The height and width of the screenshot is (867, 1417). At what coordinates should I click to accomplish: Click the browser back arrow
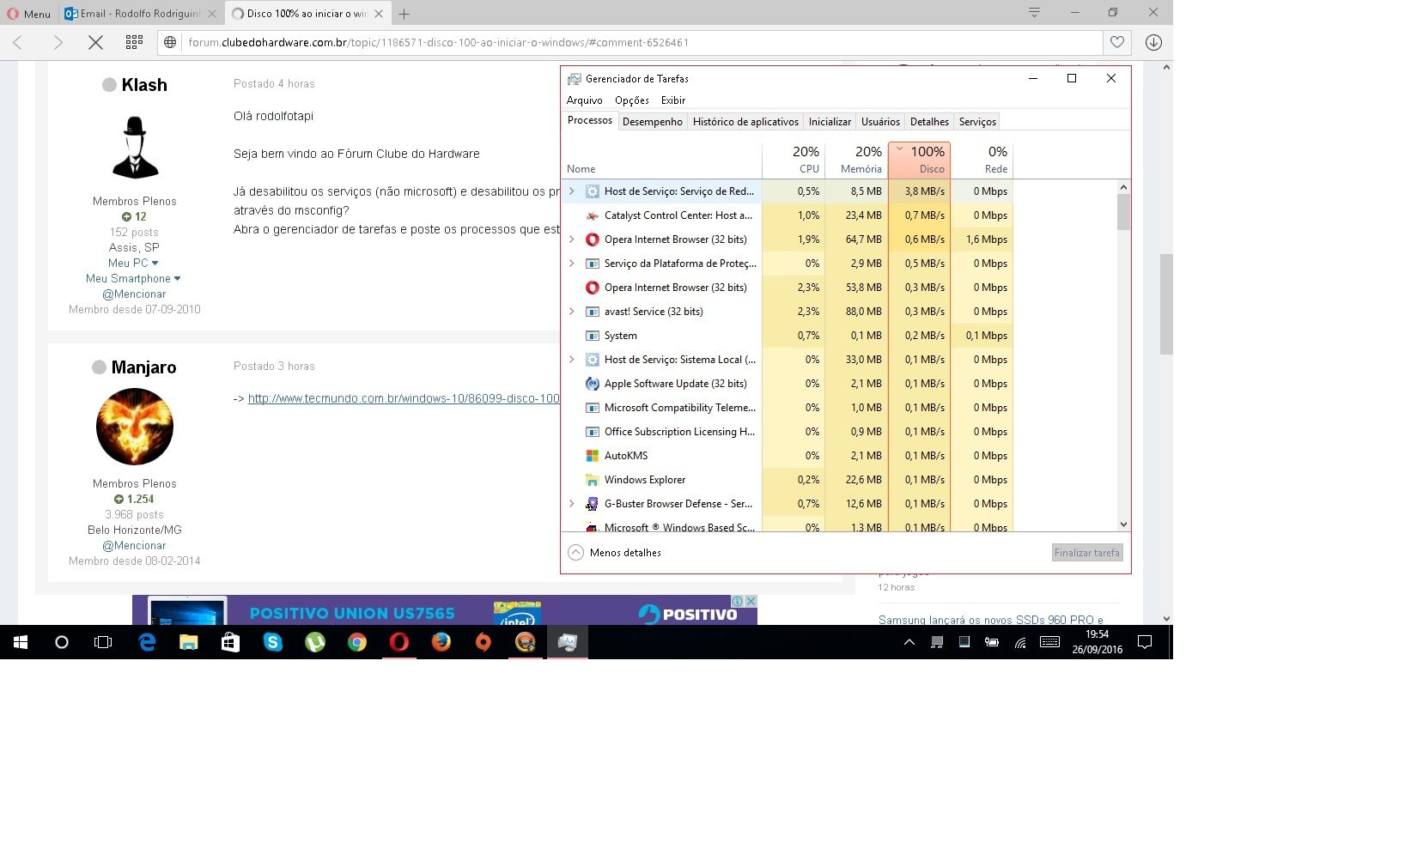[19, 42]
